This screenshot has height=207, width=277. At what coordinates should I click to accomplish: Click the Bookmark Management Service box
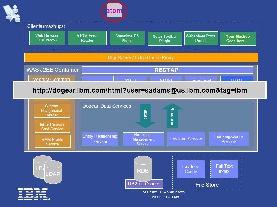(x=143, y=139)
